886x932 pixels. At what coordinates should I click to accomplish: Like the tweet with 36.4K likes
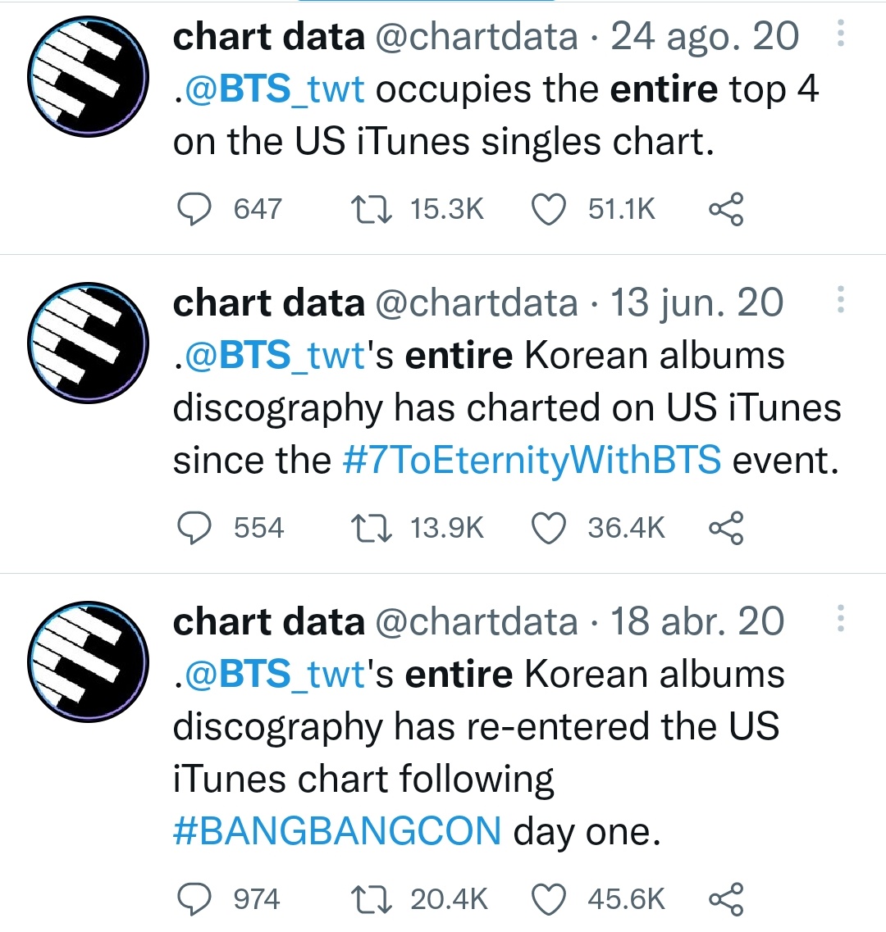[x=548, y=529]
